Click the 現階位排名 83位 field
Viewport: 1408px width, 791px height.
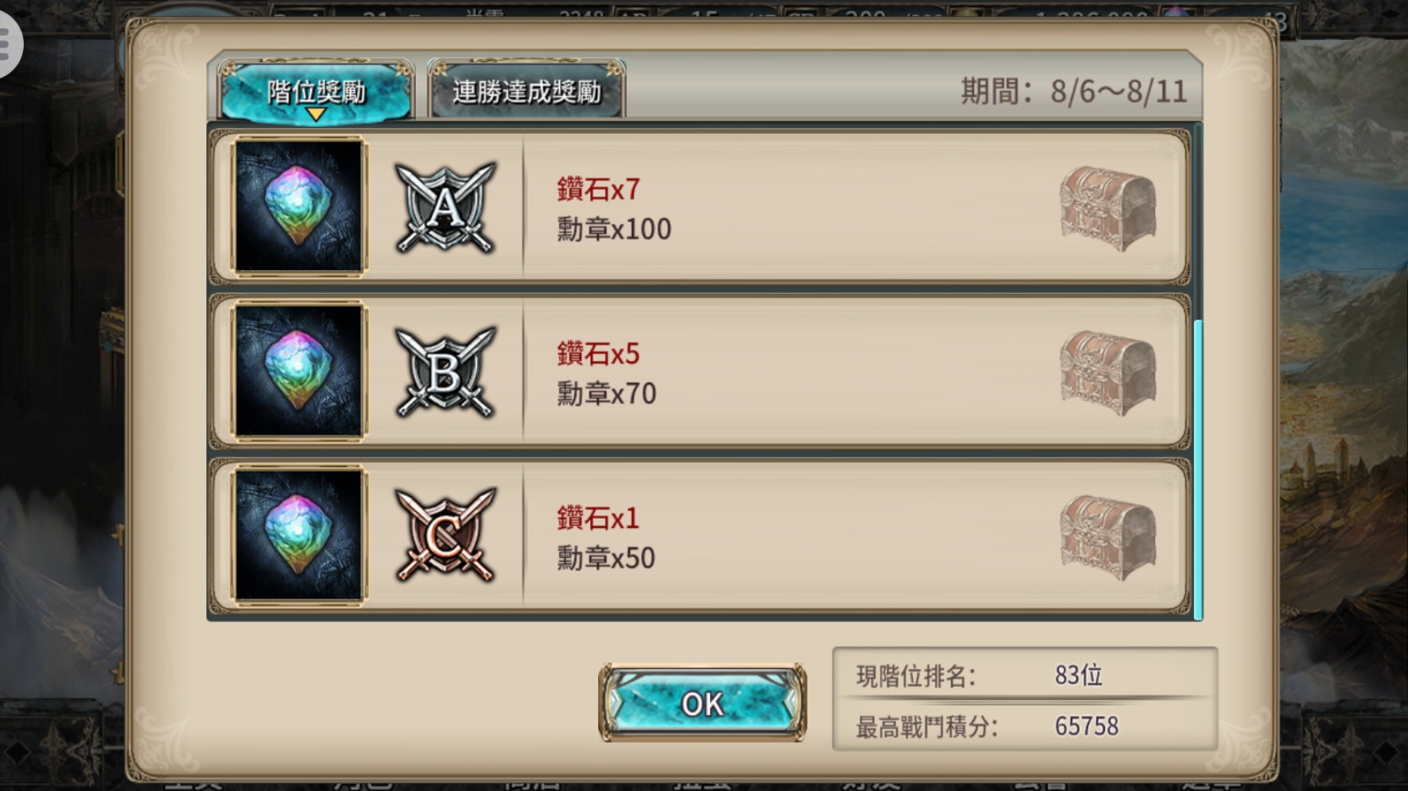pyautogui.click(x=1024, y=674)
